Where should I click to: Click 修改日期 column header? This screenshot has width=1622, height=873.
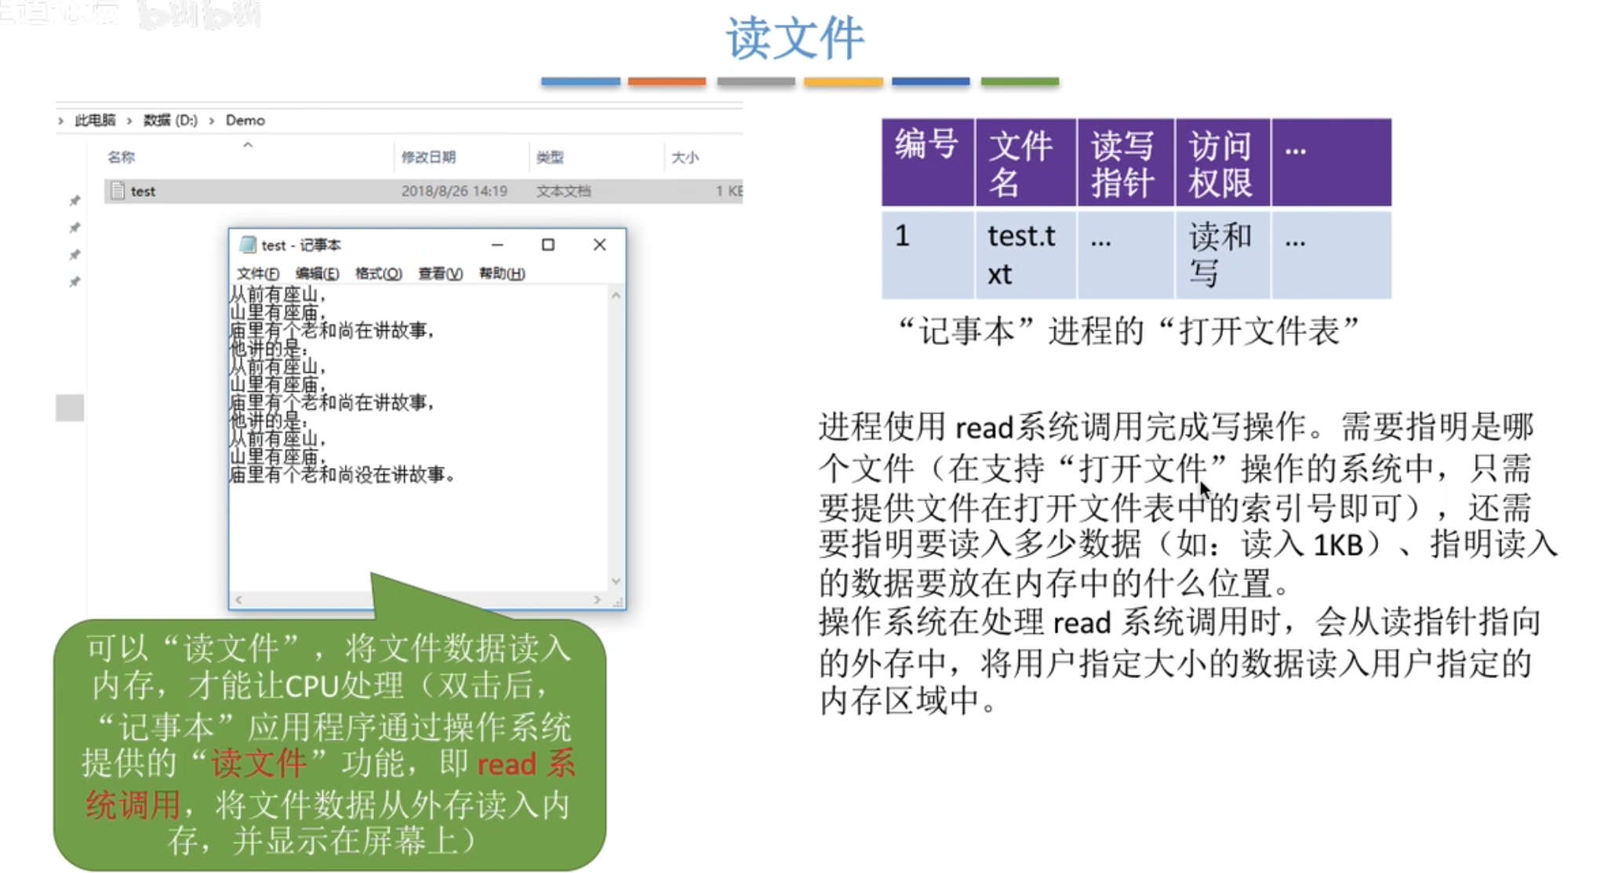[x=428, y=158]
